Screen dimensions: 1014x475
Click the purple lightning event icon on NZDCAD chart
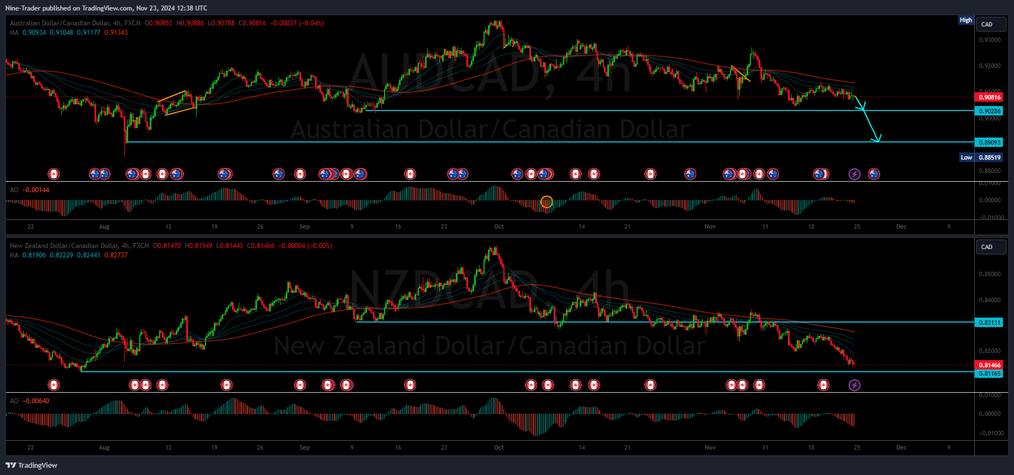pyautogui.click(x=854, y=385)
